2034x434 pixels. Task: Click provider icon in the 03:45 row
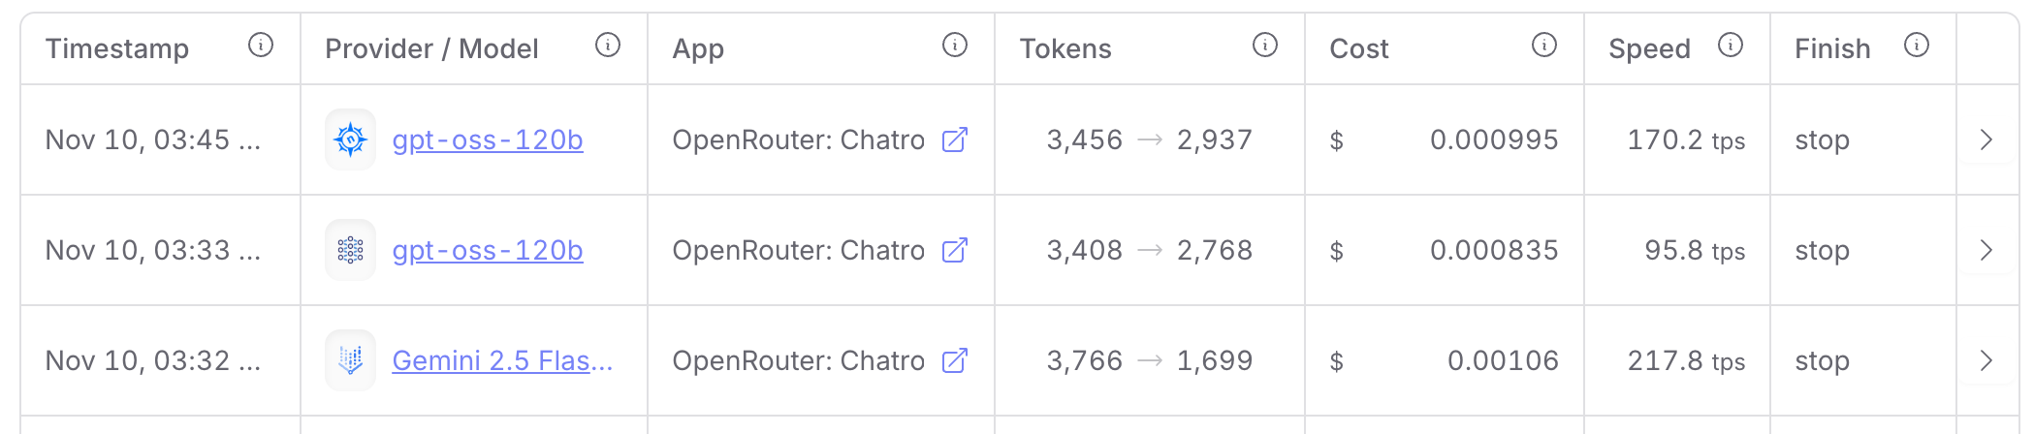[350, 140]
